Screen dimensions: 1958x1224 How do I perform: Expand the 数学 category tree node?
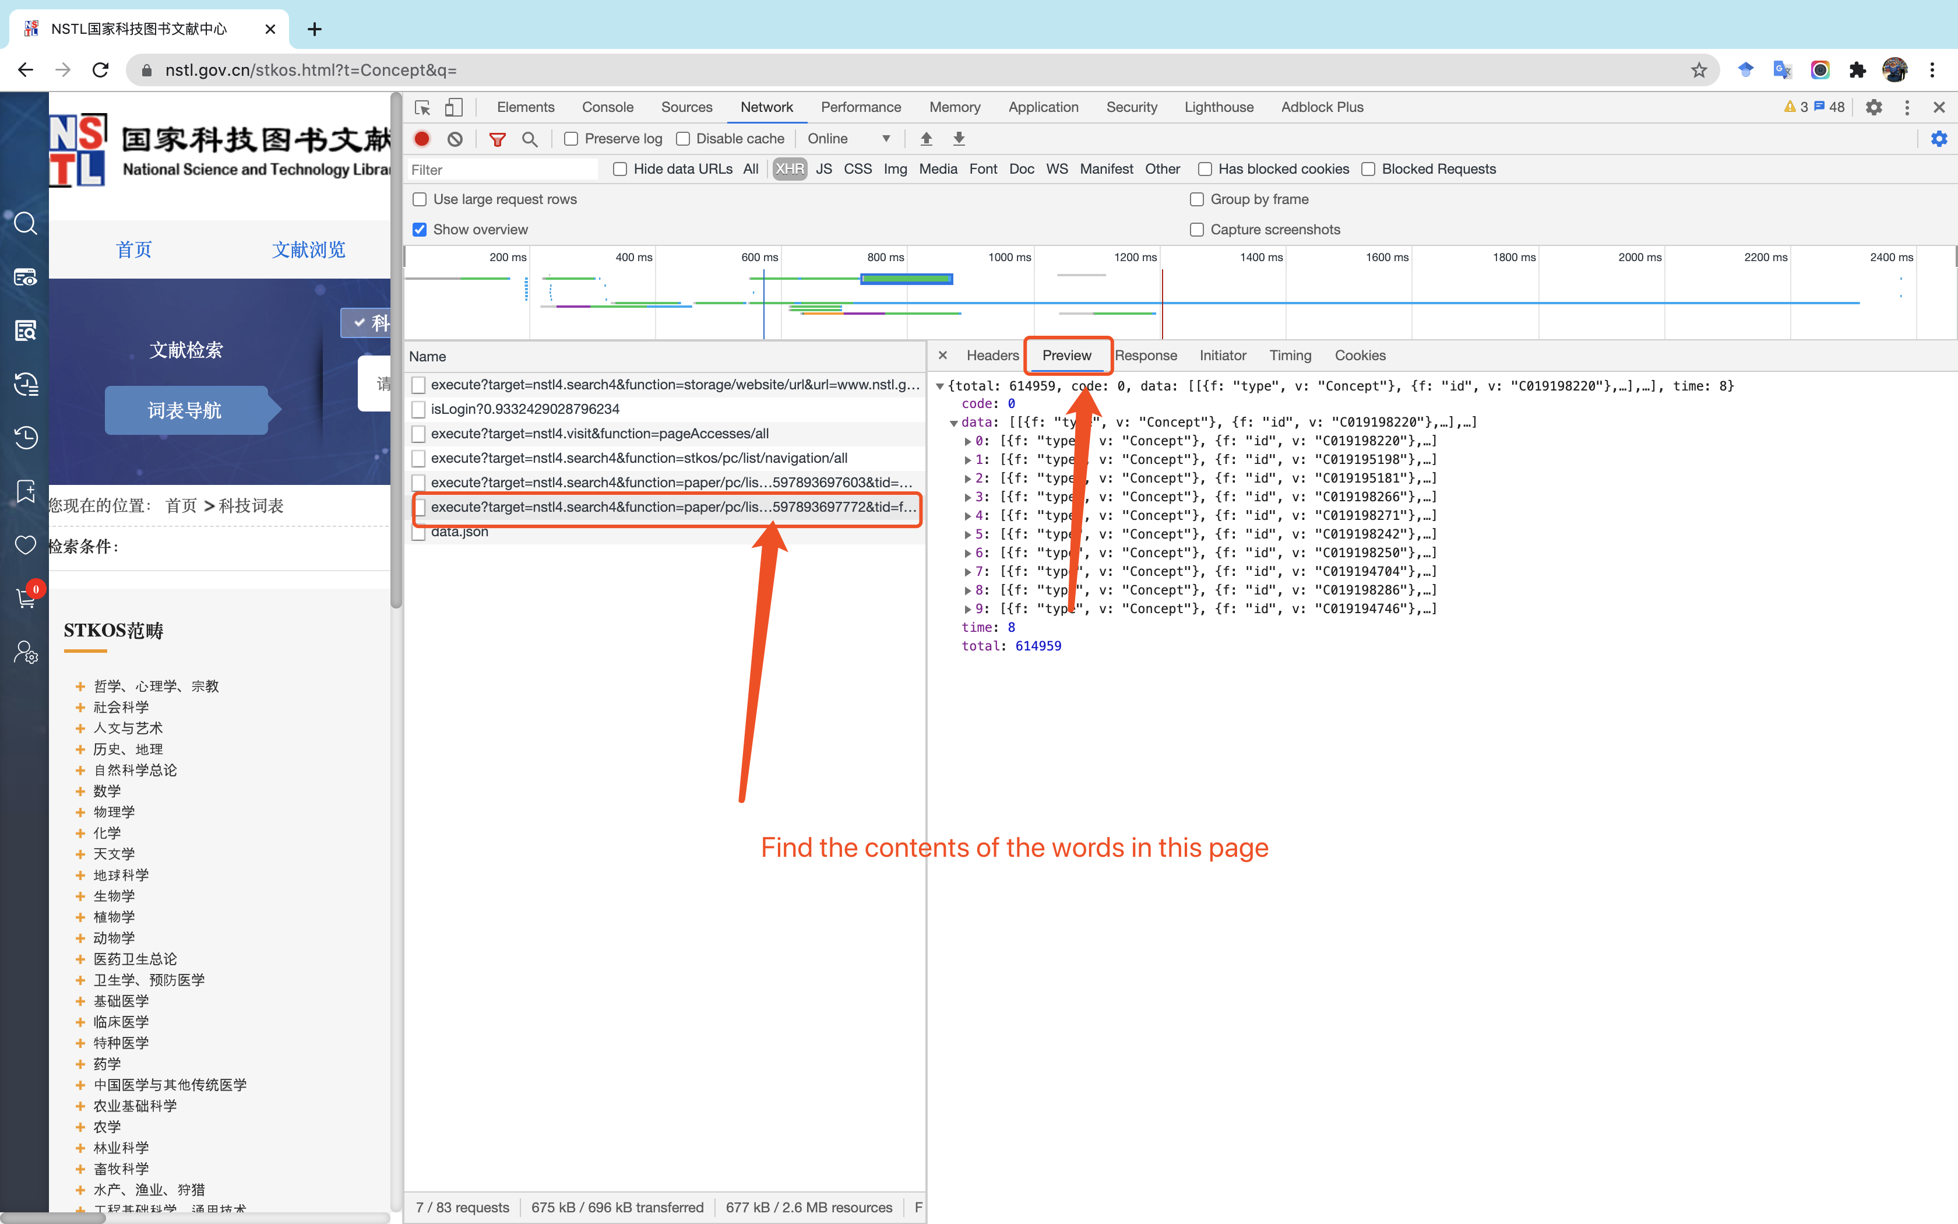point(80,791)
